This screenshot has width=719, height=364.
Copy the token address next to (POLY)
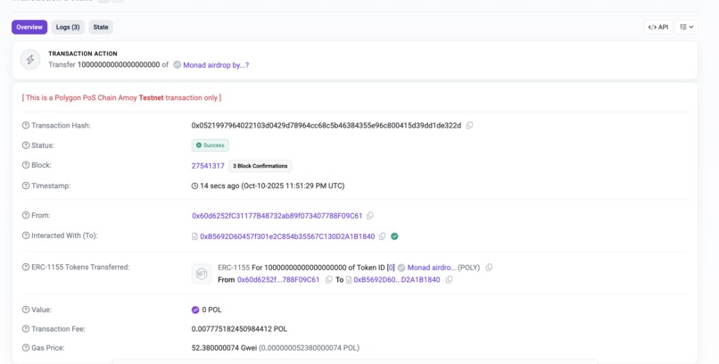(x=489, y=268)
